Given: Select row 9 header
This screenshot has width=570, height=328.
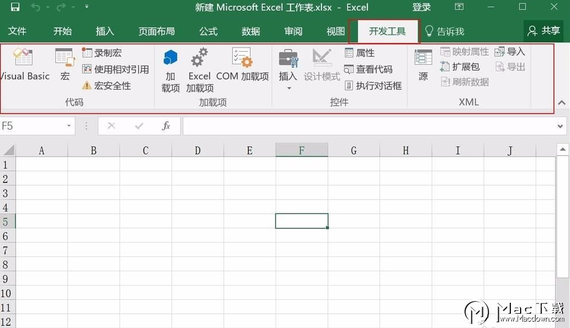Looking at the screenshot, I should 7,279.
